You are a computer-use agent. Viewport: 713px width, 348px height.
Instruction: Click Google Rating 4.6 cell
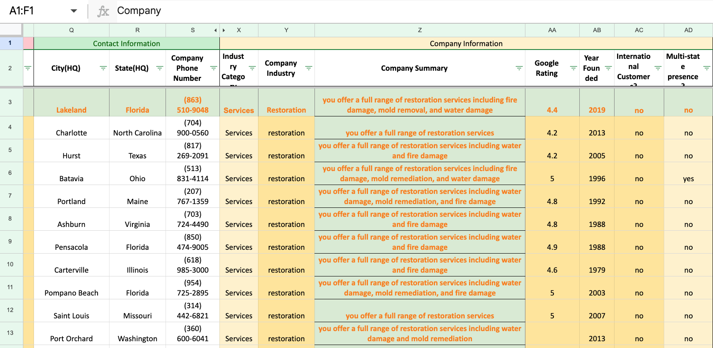pos(552,265)
